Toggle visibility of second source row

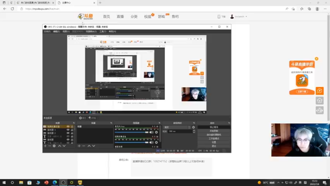coord(68,130)
